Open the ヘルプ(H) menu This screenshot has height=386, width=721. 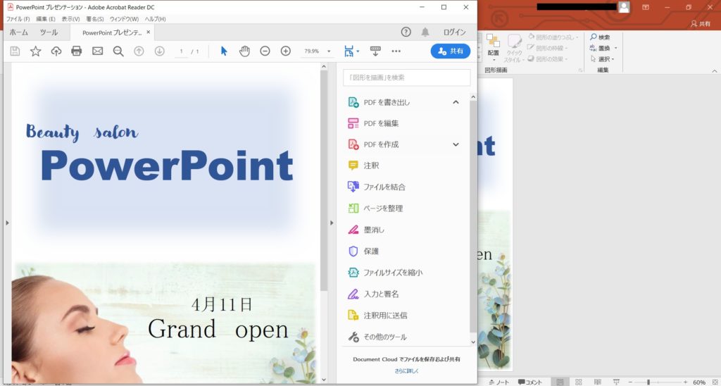click(156, 19)
